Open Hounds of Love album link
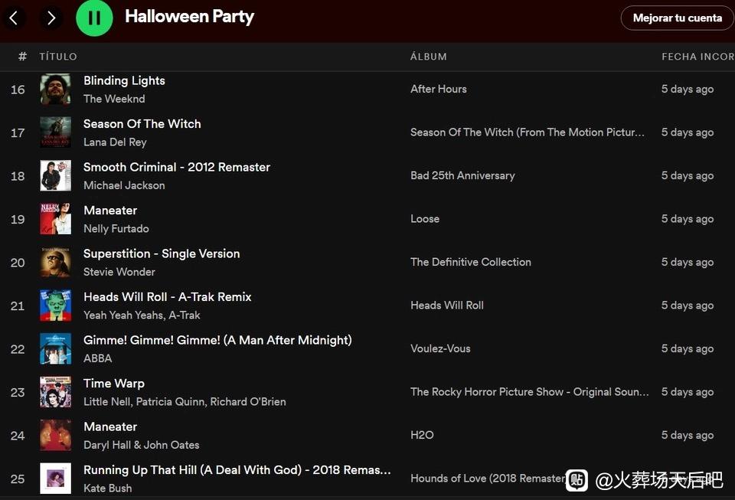735x500 pixels. coord(488,479)
